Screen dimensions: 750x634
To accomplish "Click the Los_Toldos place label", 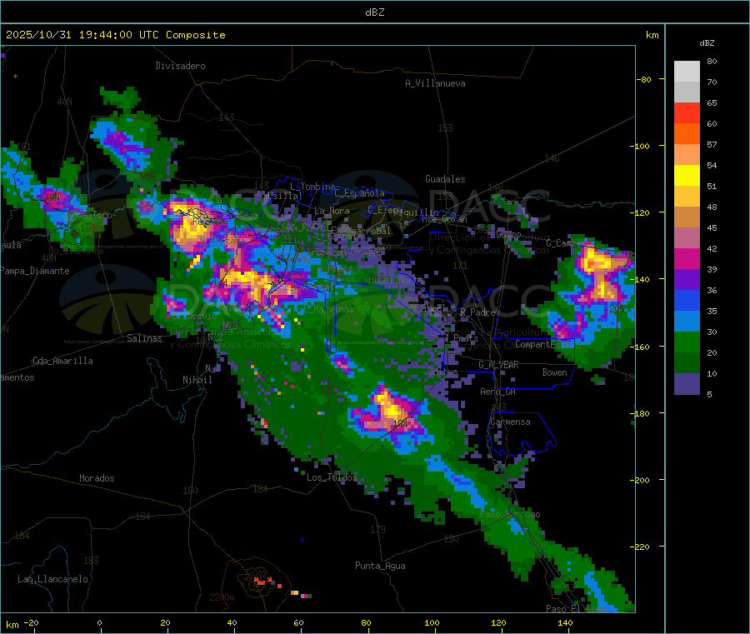I will pos(332,477).
